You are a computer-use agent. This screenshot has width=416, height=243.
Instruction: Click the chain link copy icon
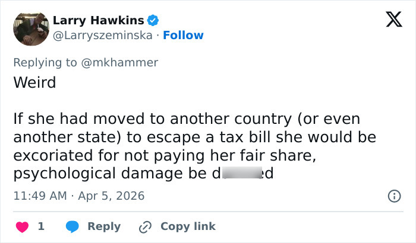tap(145, 226)
